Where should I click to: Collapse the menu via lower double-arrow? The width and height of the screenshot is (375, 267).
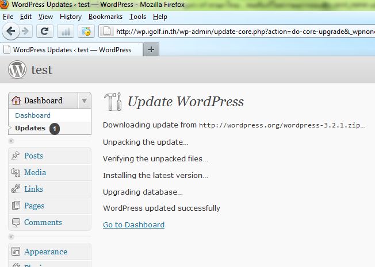11,237
